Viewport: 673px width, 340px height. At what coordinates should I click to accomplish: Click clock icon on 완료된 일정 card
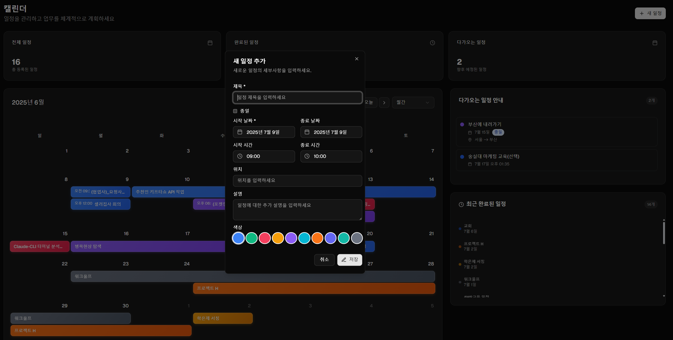[432, 43]
